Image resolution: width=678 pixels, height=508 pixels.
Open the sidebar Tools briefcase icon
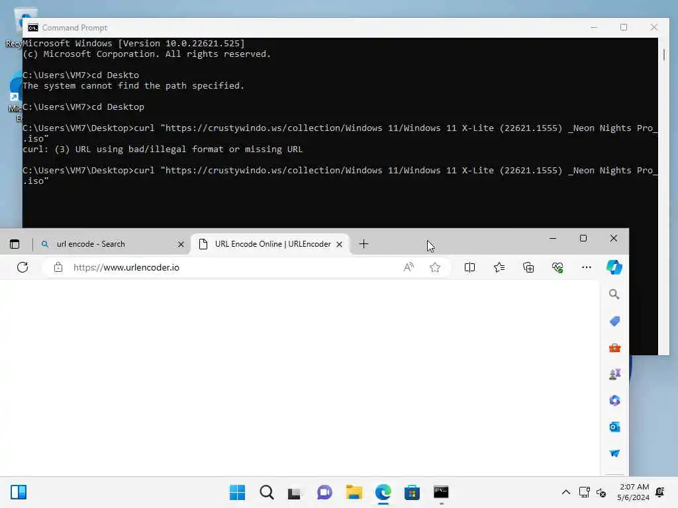tap(614, 348)
